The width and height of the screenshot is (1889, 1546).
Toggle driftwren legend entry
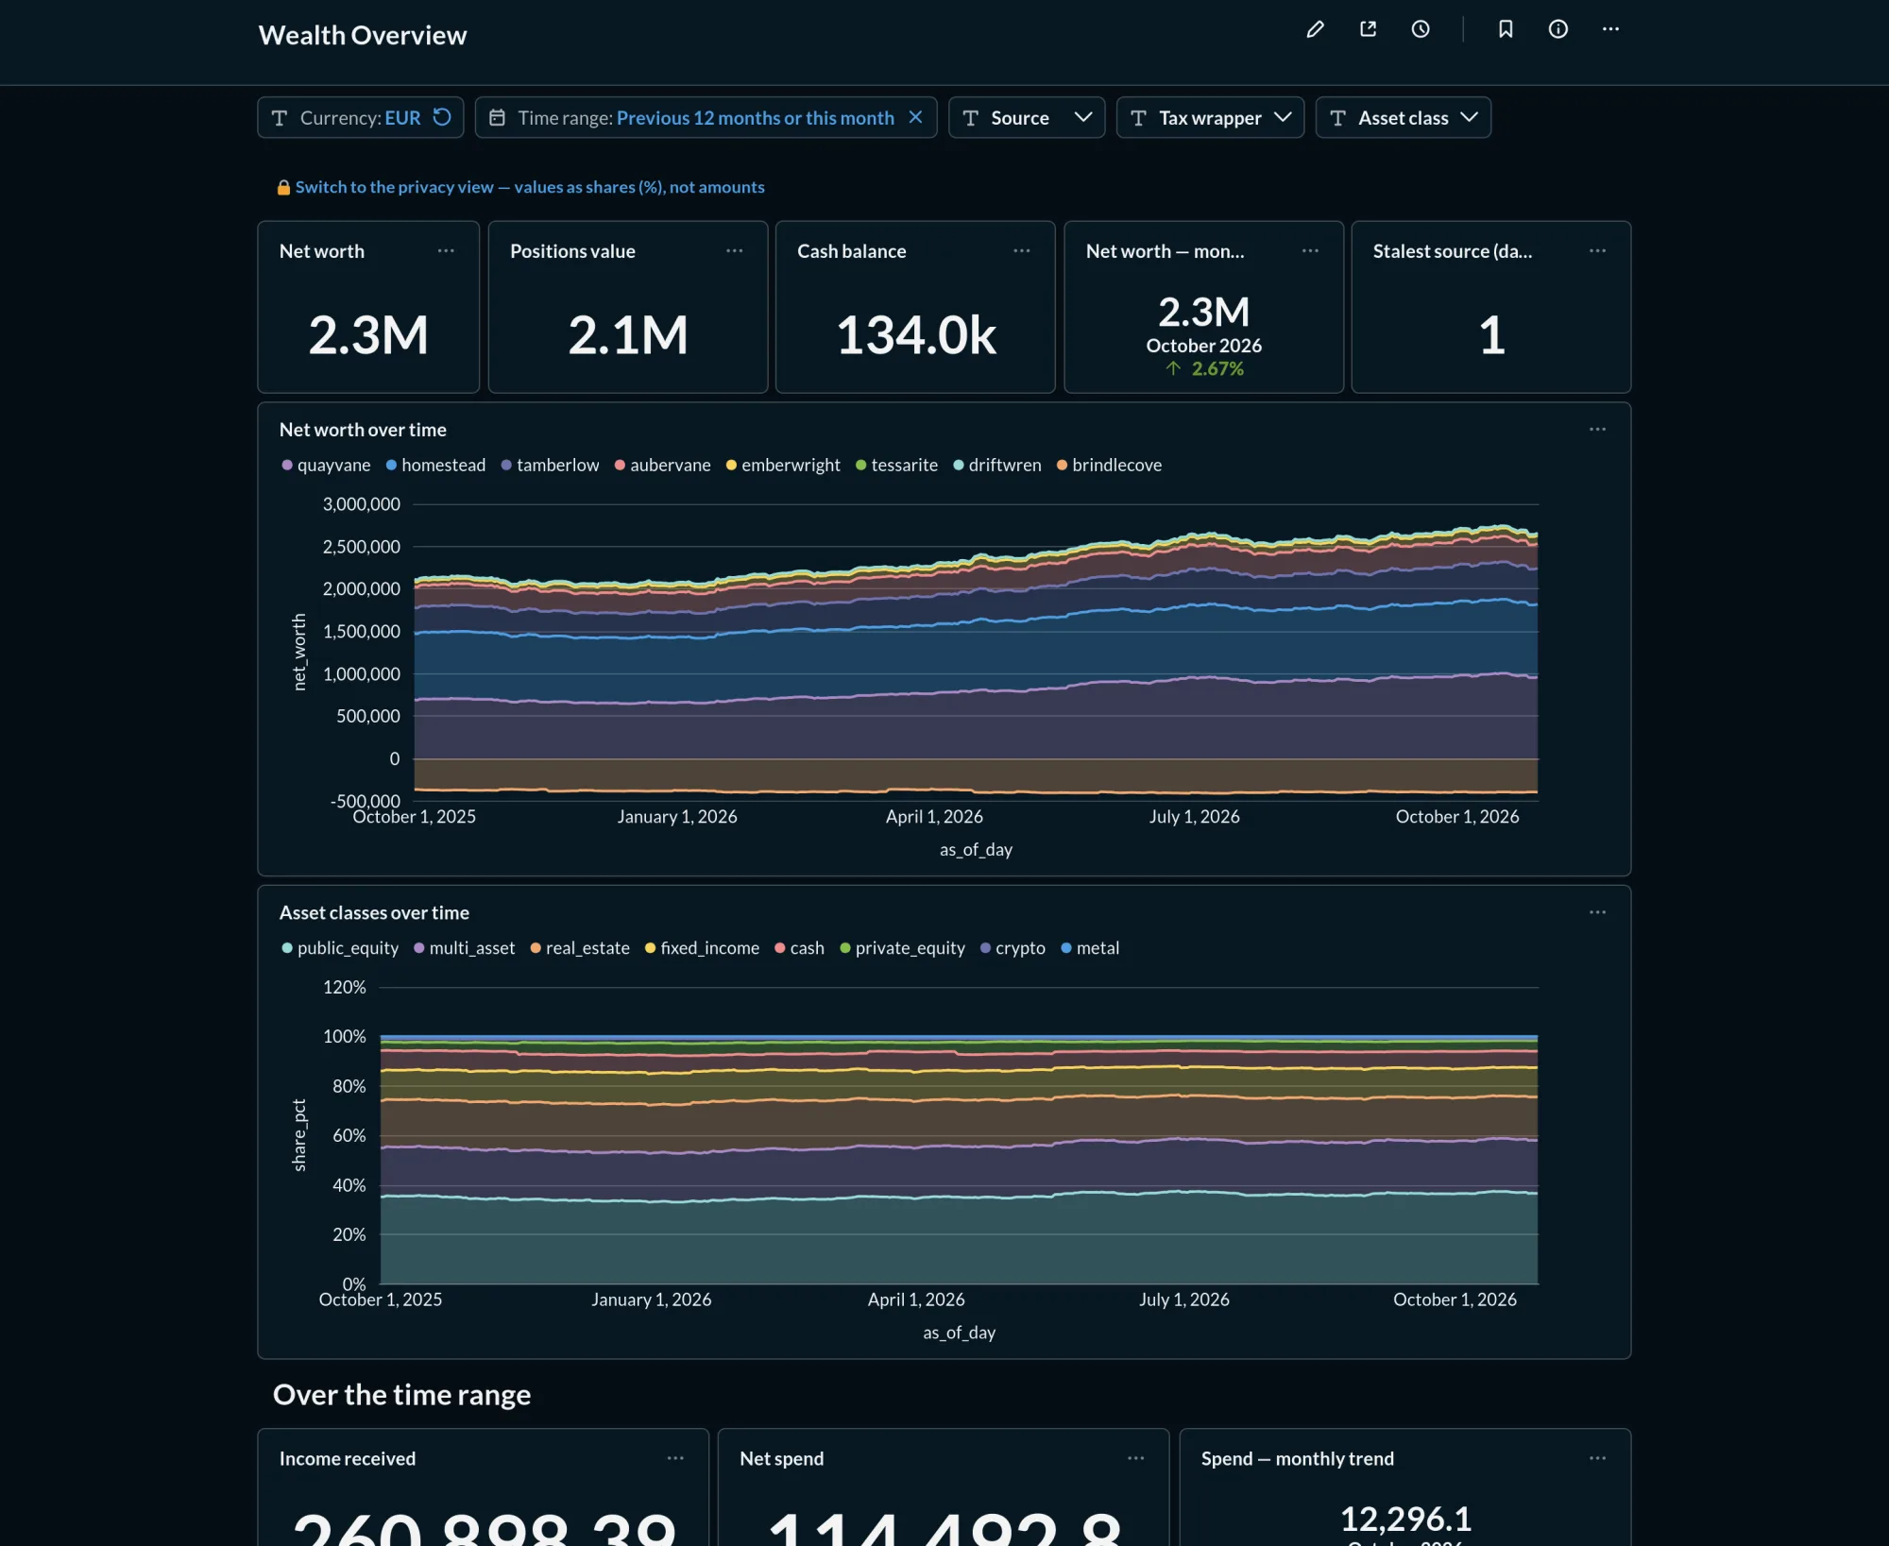pyautogui.click(x=997, y=466)
